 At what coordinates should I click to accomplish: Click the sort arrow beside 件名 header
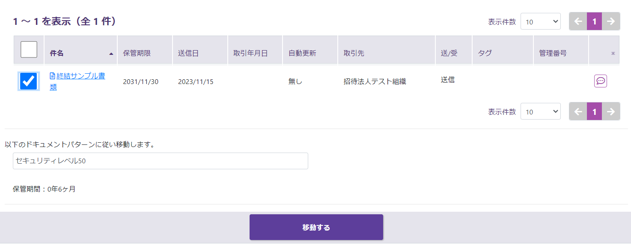111,54
